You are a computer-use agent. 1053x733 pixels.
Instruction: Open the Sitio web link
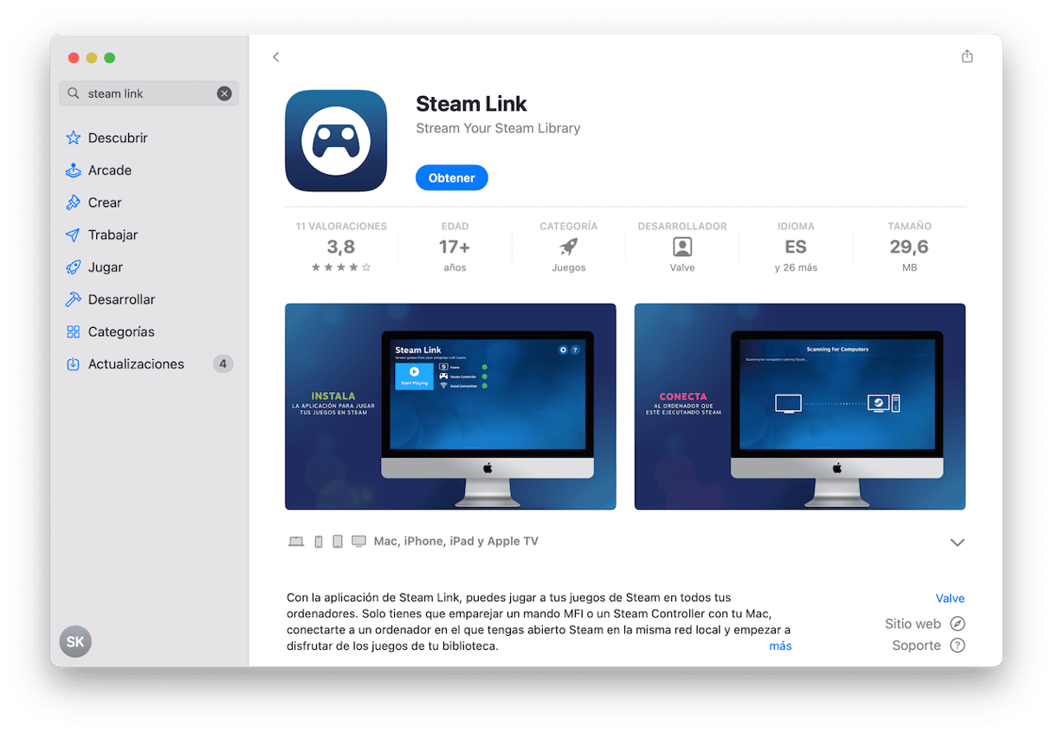[913, 623]
